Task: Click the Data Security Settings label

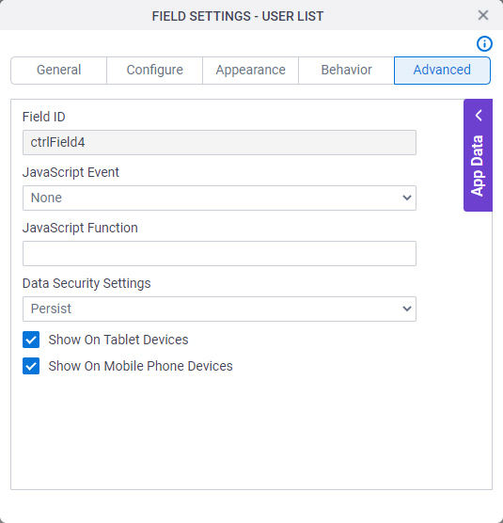Action: click(x=86, y=283)
